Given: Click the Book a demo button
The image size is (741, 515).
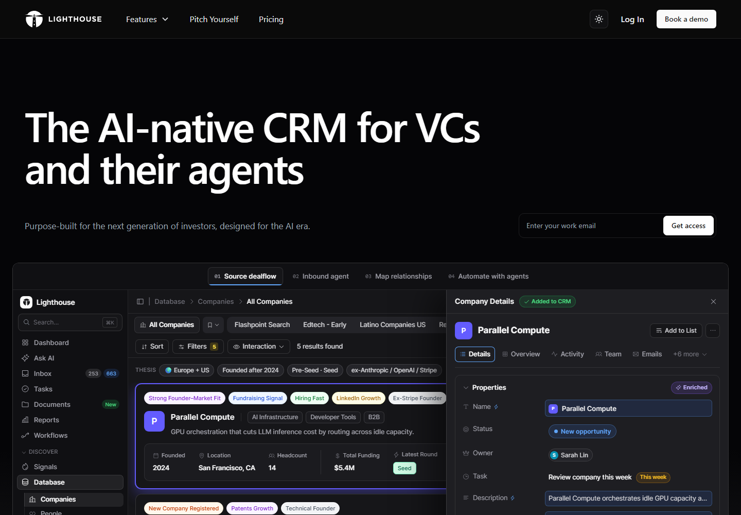Looking at the screenshot, I should [686, 19].
